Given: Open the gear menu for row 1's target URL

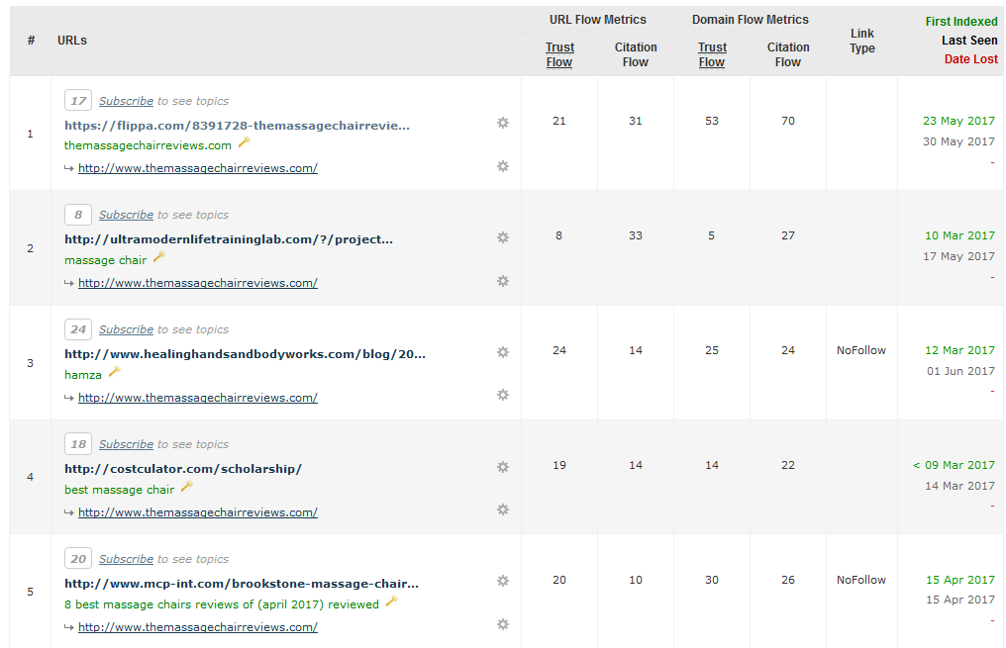Looking at the screenshot, I should pos(503,166).
